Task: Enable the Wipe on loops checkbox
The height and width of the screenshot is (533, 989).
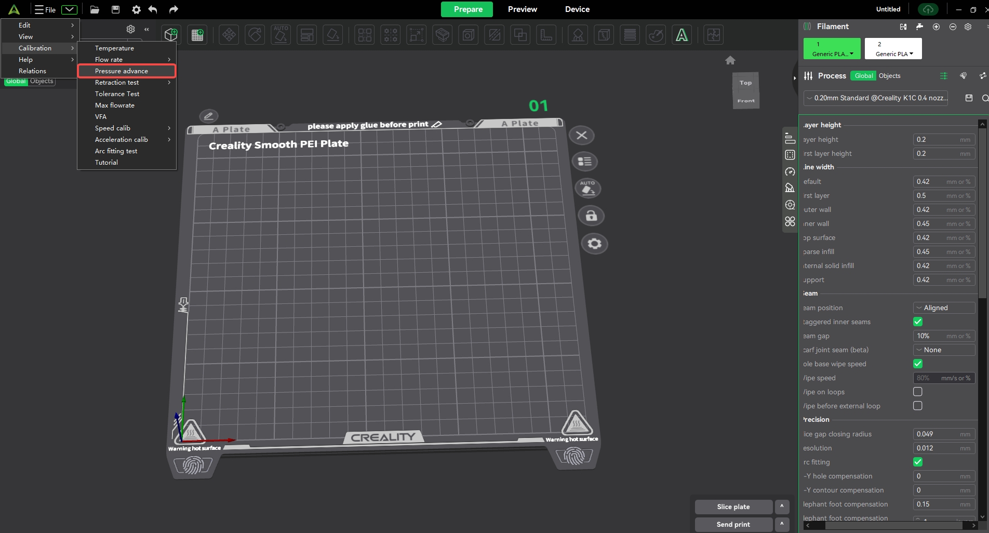Action: [x=918, y=392]
